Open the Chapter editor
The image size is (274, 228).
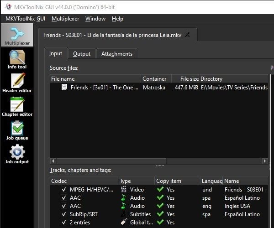[x=17, y=107]
